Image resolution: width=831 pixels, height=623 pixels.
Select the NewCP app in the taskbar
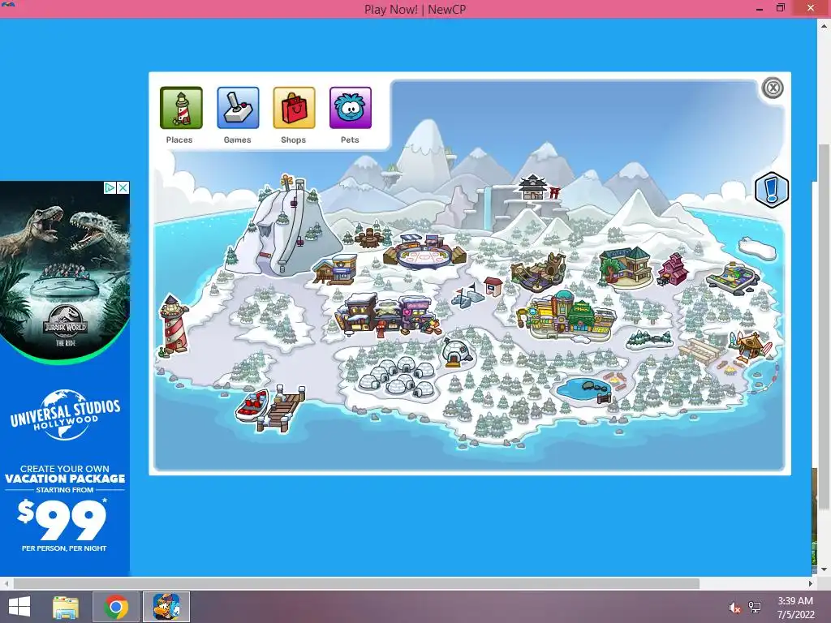tap(166, 607)
